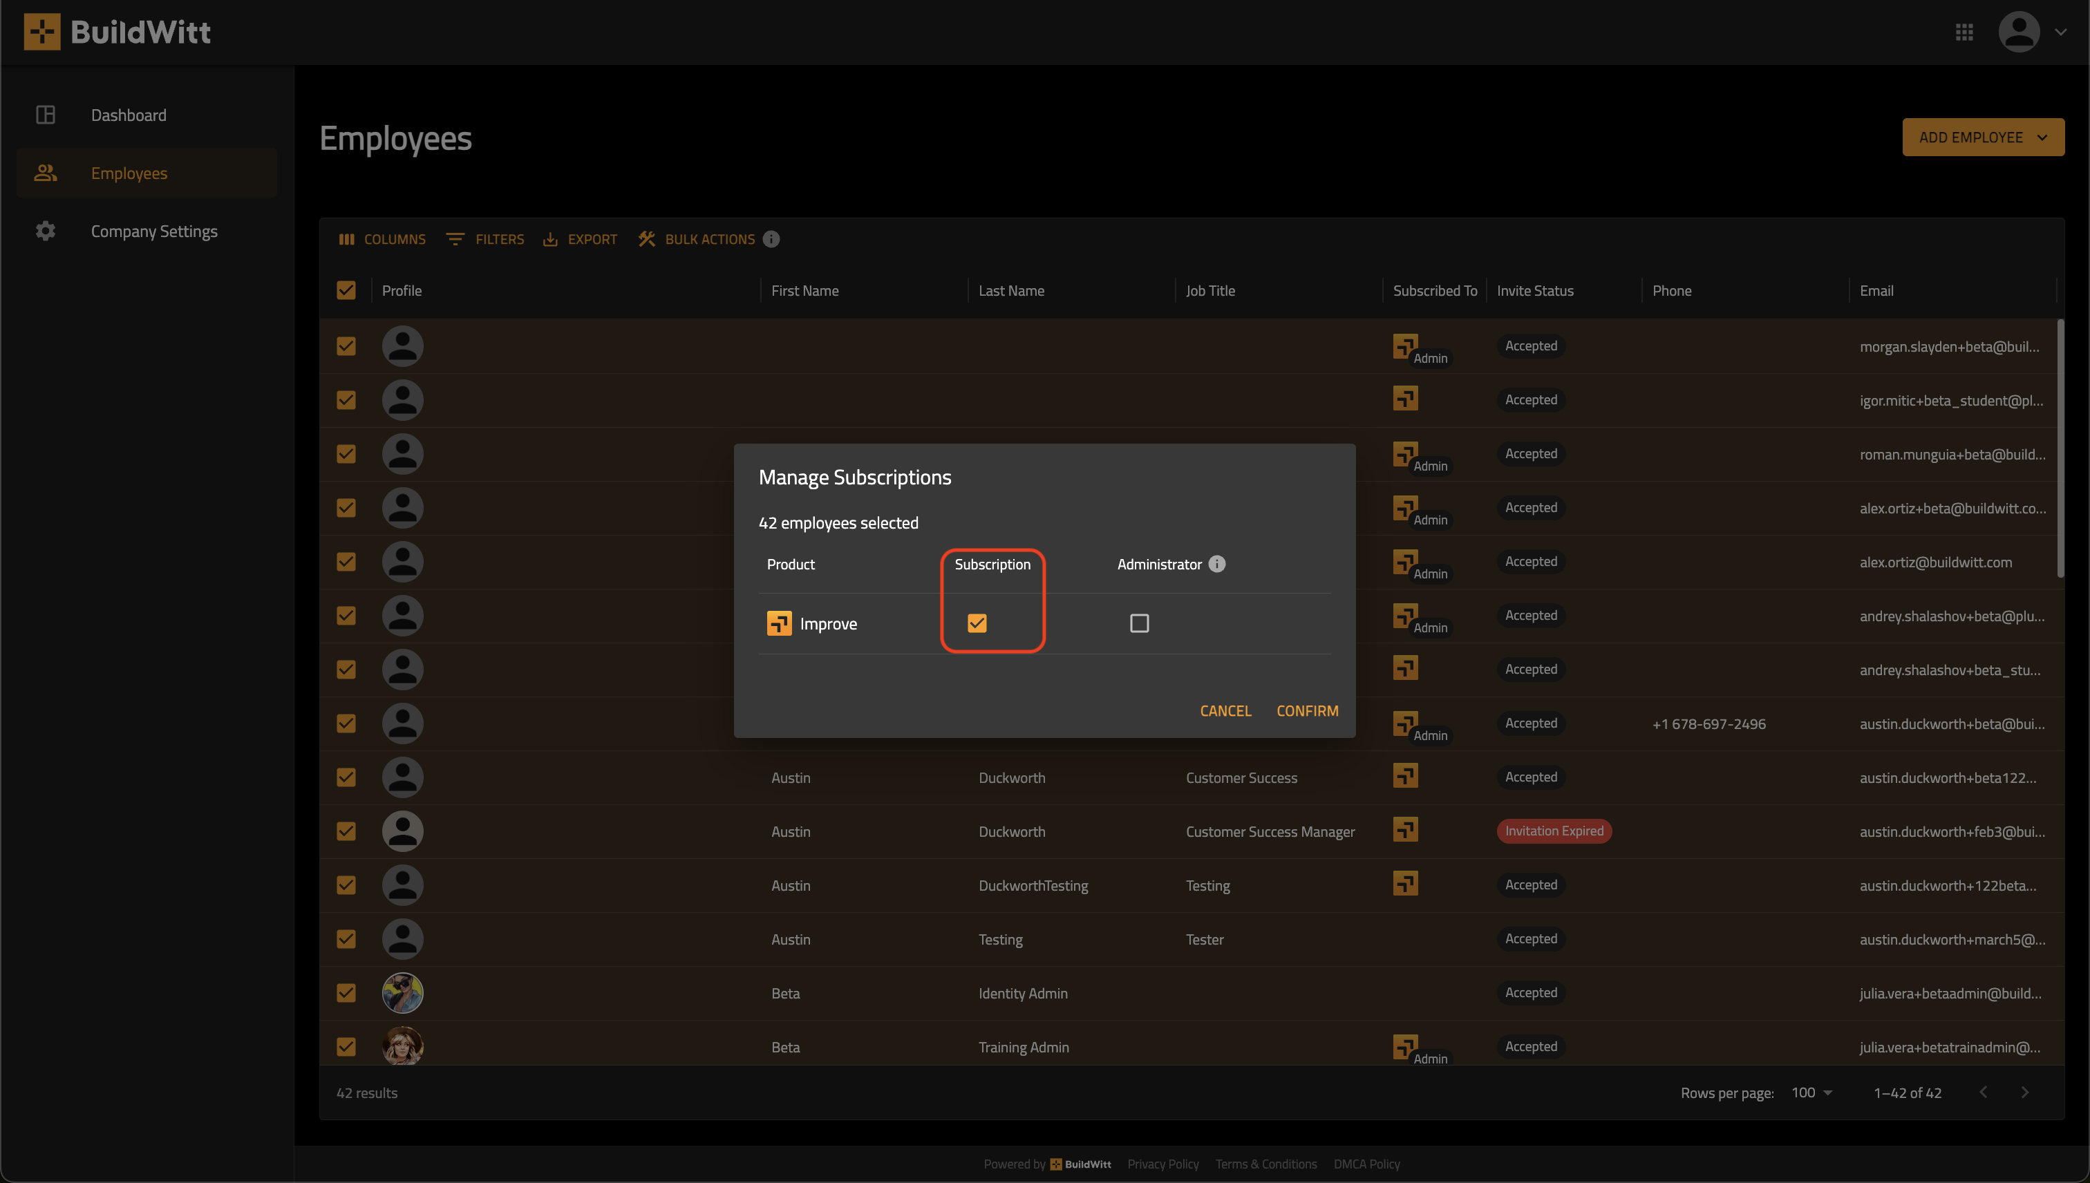Image resolution: width=2090 pixels, height=1183 pixels.
Task: Select Employees in the sidebar
Action: (x=147, y=173)
